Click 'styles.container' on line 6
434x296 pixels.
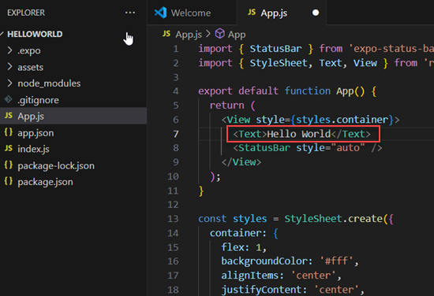click(x=342, y=120)
